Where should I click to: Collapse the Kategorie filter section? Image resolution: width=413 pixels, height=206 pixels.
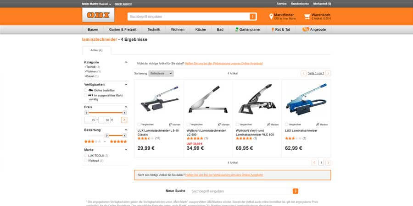click(x=126, y=62)
